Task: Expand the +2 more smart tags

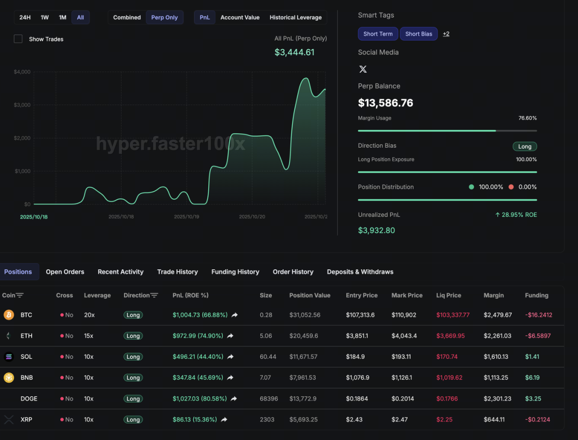Action: pyautogui.click(x=446, y=34)
